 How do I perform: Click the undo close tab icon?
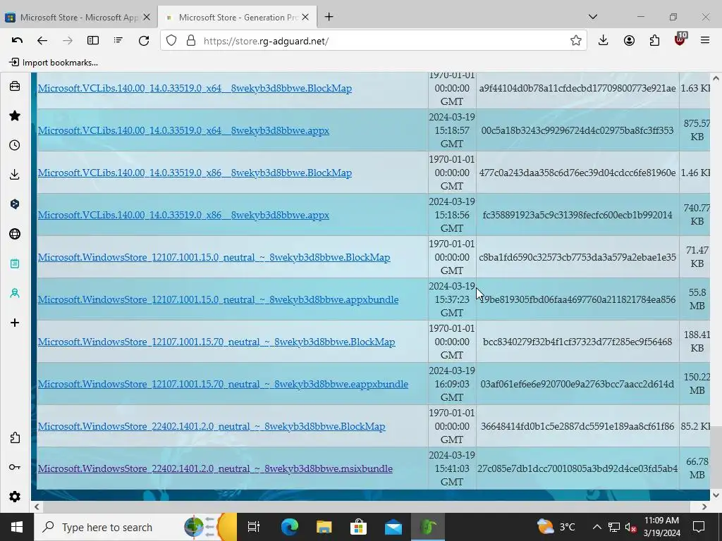[17, 40]
